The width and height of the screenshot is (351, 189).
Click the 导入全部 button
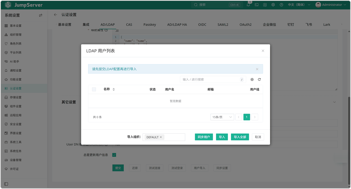[240, 137]
